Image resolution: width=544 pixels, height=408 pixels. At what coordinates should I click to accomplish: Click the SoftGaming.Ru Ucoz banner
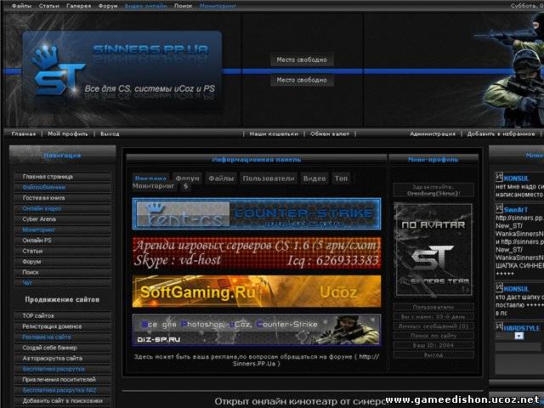[x=257, y=292]
